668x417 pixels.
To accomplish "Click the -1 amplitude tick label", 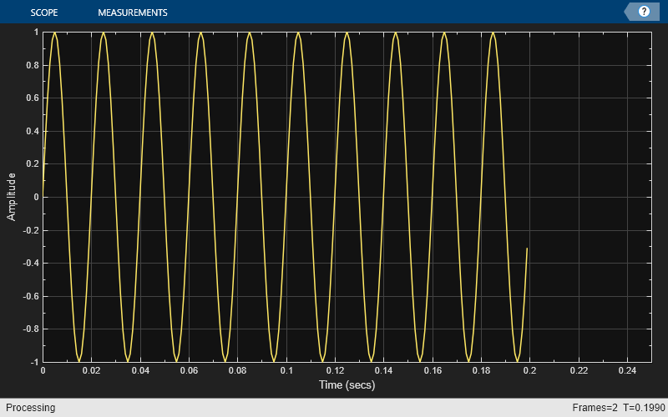I will coord(34,362).
